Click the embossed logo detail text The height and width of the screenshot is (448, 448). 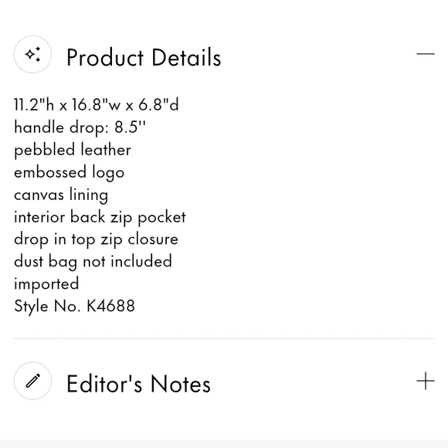pos(70,172)
